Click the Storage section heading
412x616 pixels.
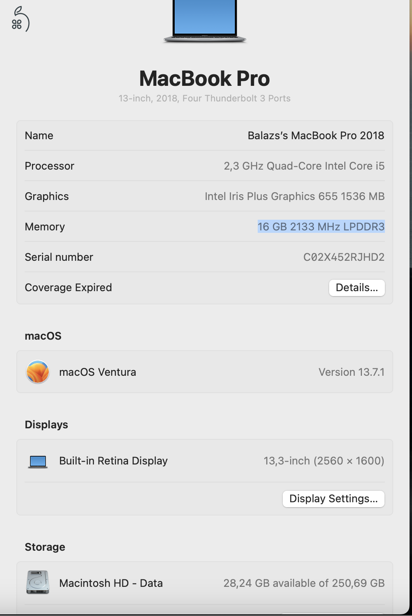(45, 547)
